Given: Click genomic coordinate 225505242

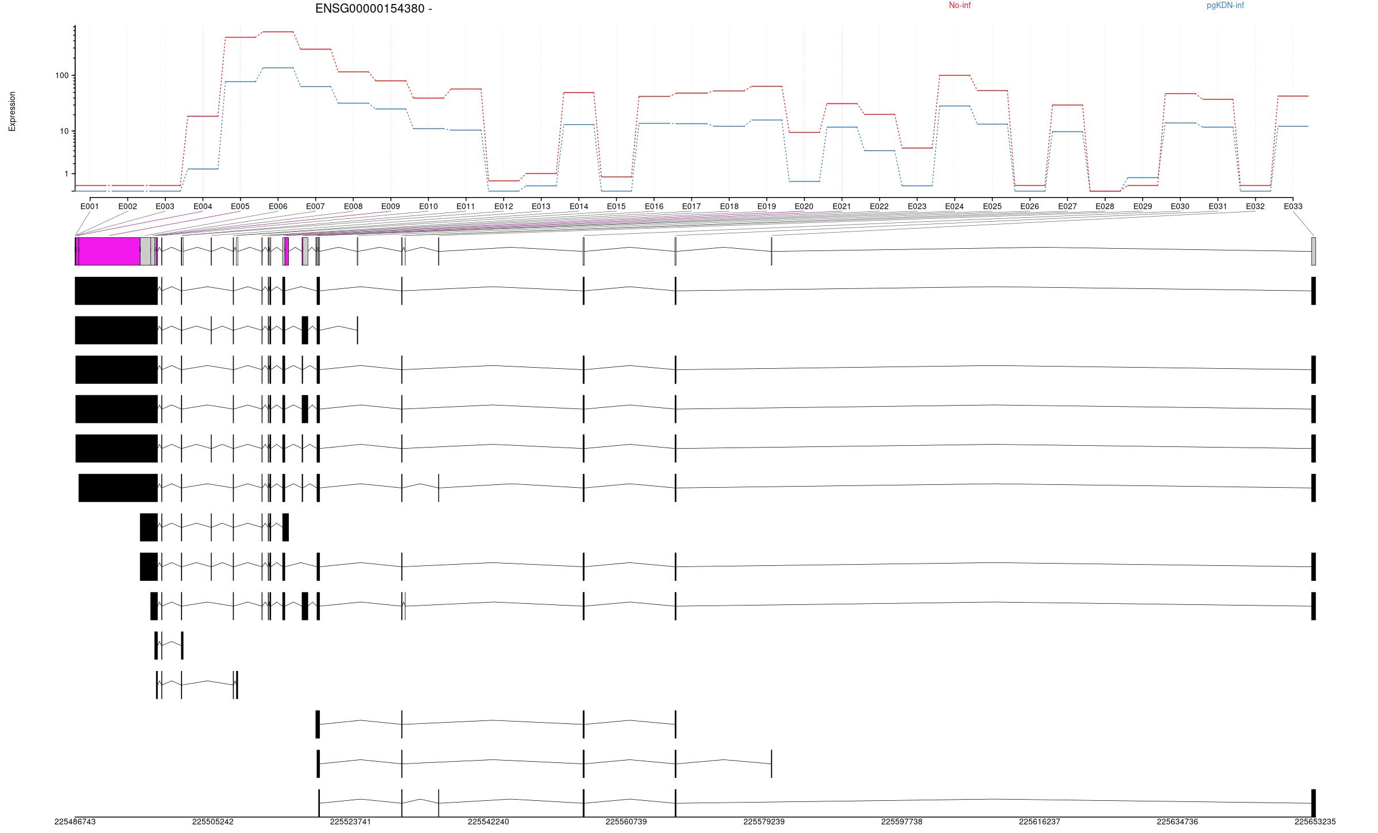Looking at the screenshot, I should 213,822.
